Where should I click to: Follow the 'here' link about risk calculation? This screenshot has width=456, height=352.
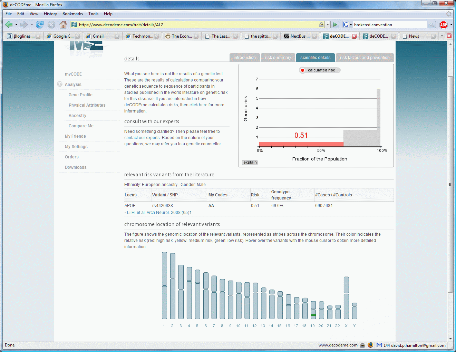pyautogui.click(x=203, y=105)
